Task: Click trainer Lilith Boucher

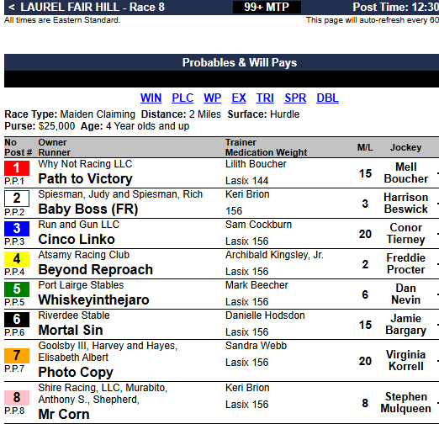Action: tap(256, 164)
